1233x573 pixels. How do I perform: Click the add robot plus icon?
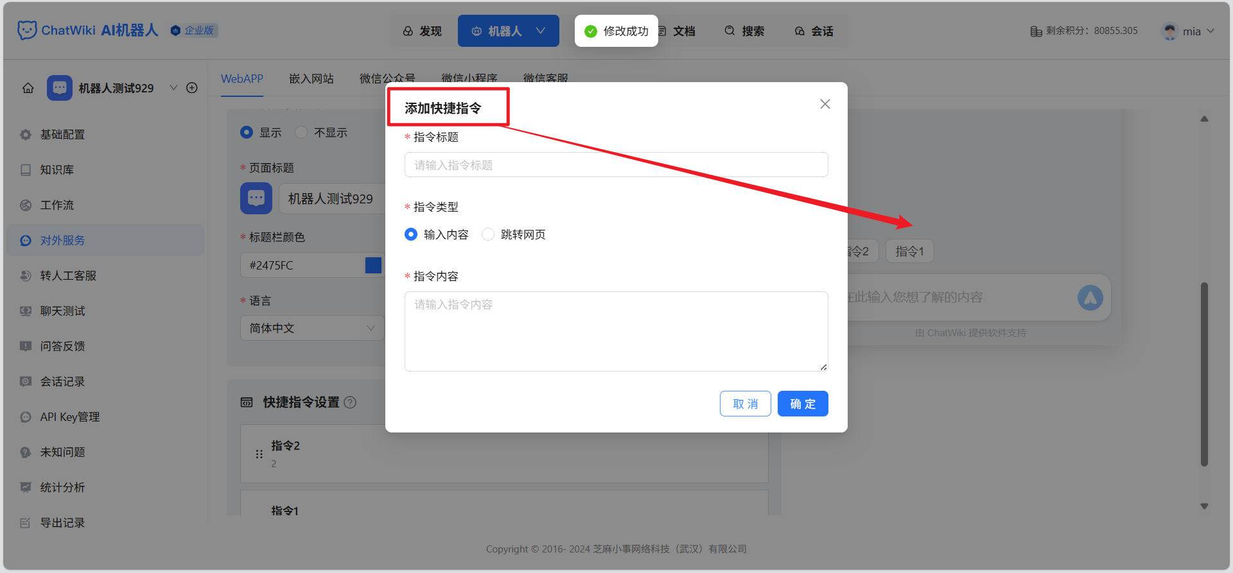192,88
